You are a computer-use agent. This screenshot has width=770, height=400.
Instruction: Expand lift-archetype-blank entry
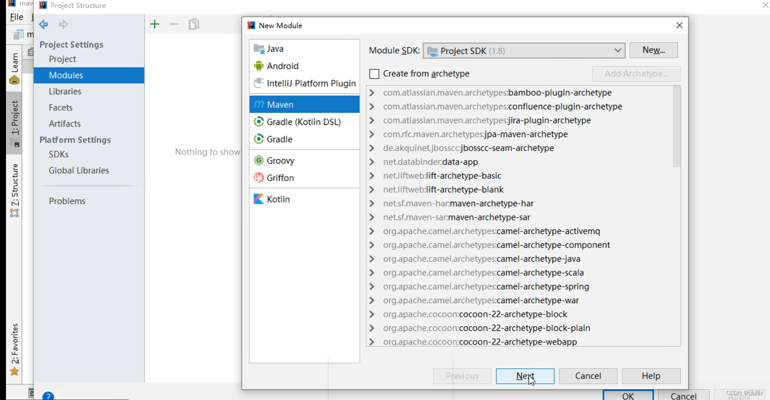372,189
